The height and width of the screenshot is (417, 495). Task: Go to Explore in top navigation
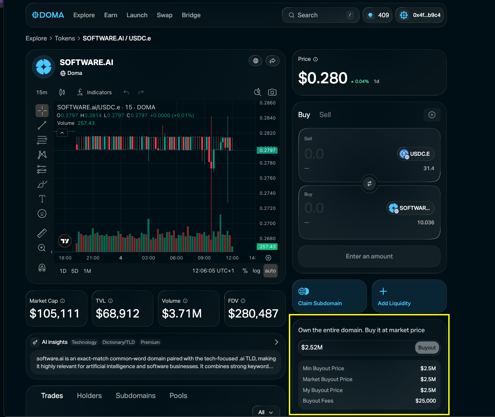84,15
